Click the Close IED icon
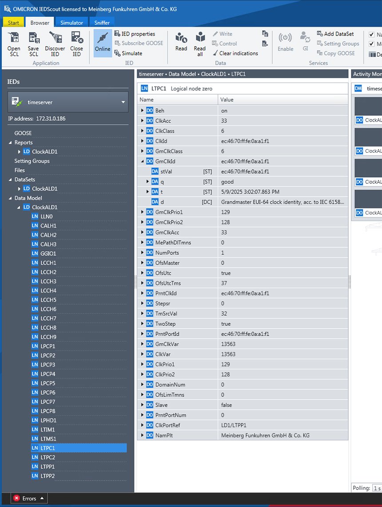Image resolution: width=382 pixels, height=507 pixels. 76,44
